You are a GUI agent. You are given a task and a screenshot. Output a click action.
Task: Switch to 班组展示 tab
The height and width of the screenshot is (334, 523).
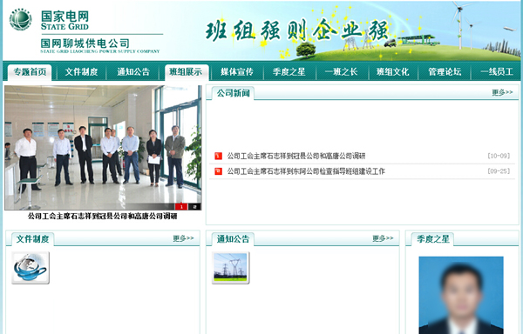point(186,72)
